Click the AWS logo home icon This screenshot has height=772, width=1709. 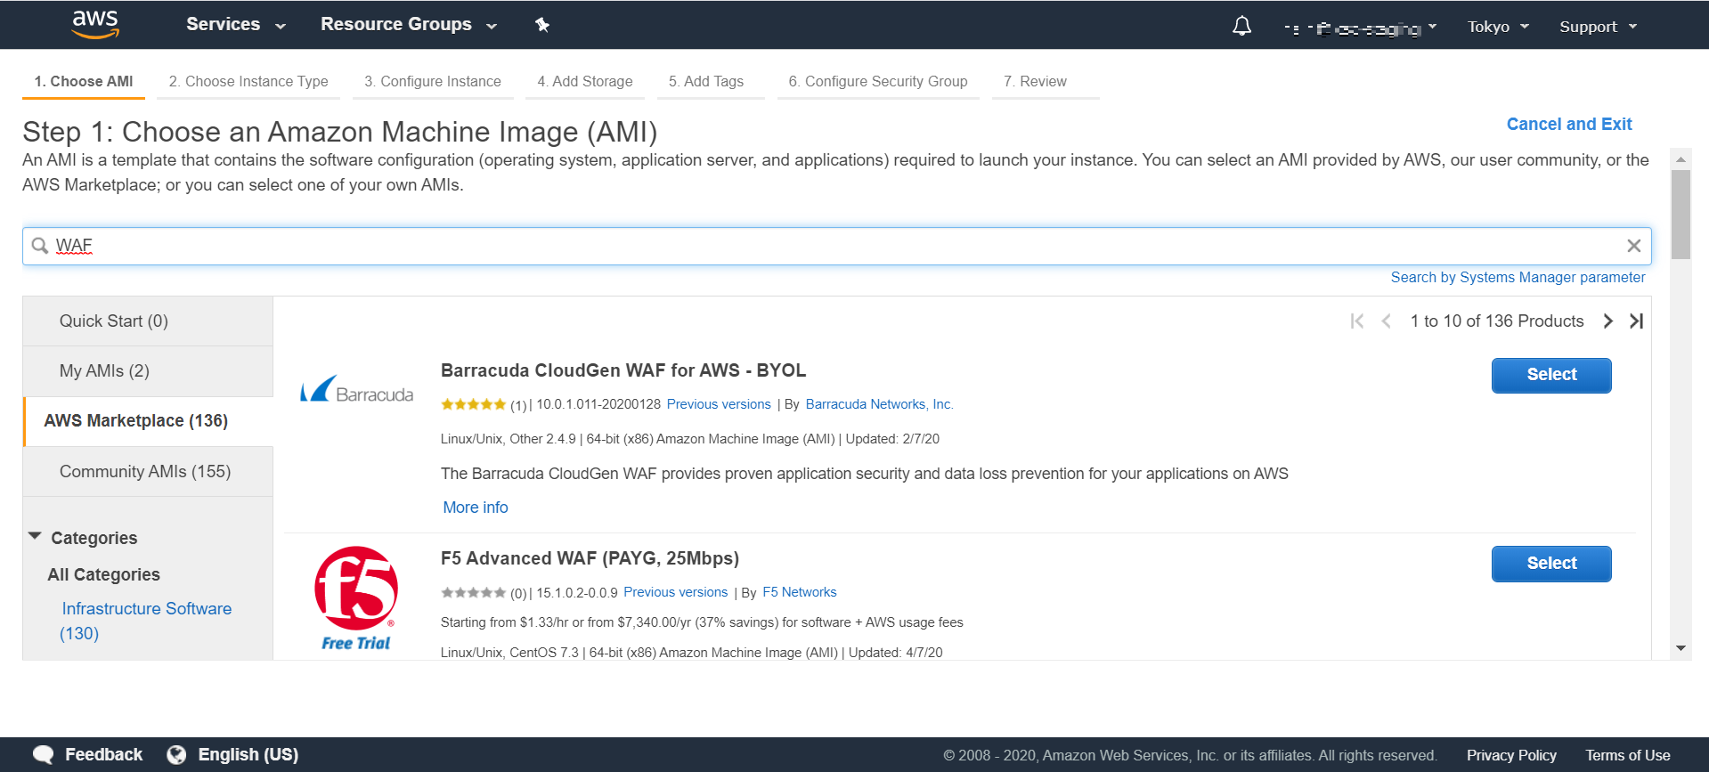(x=95, y=25)
